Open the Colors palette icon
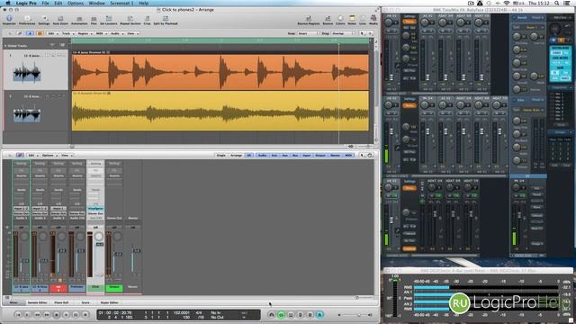576x324 pixels. tap(340, 19)
